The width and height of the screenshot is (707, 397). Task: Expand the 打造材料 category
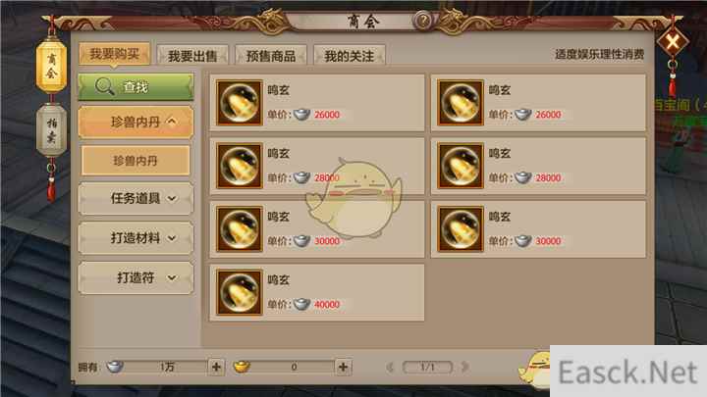[x=136, y=237]
